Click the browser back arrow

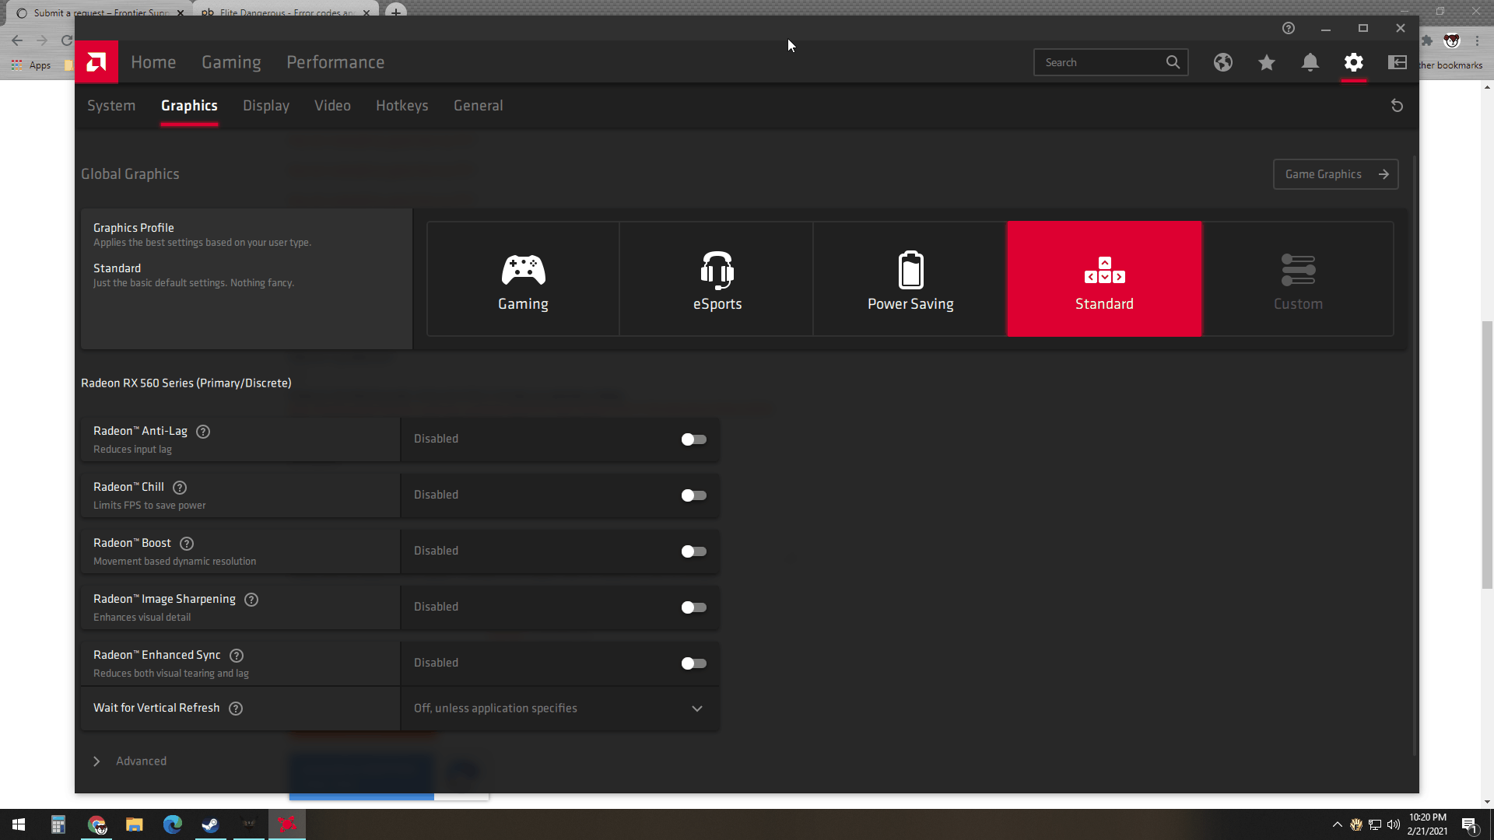[x=17, y=40]
